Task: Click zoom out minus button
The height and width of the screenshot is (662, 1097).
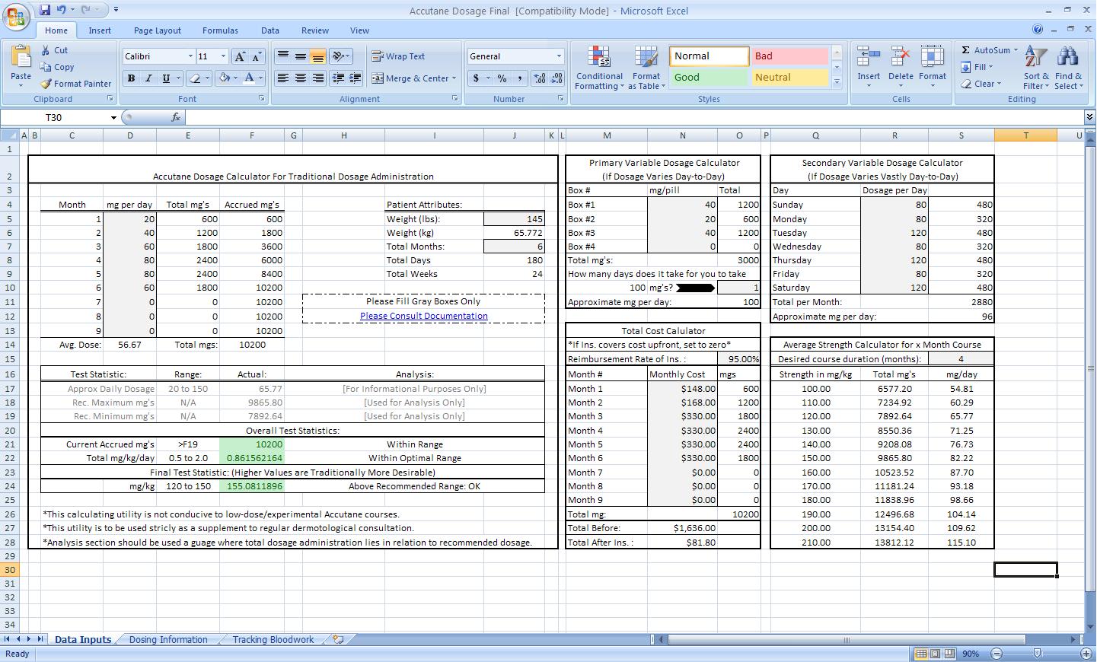Action: tap(996, 654)
